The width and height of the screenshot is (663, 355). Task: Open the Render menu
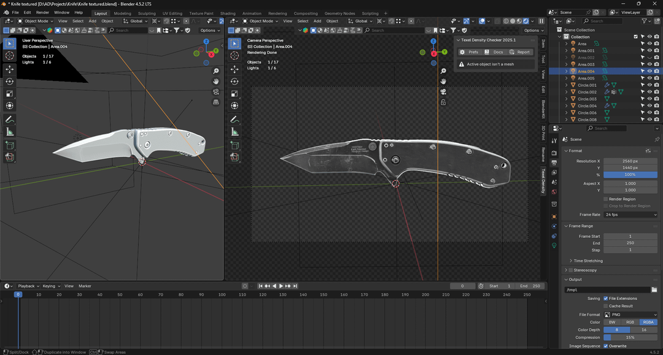click(x=42, y=12)
